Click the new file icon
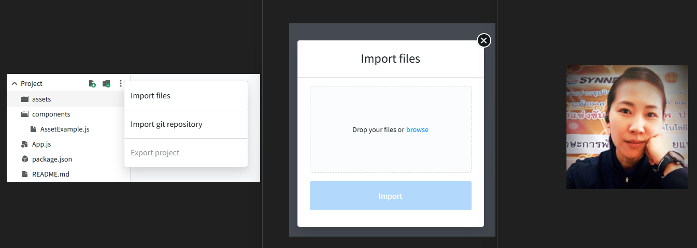Screen dimensions: 697x248 pos(92,83)
